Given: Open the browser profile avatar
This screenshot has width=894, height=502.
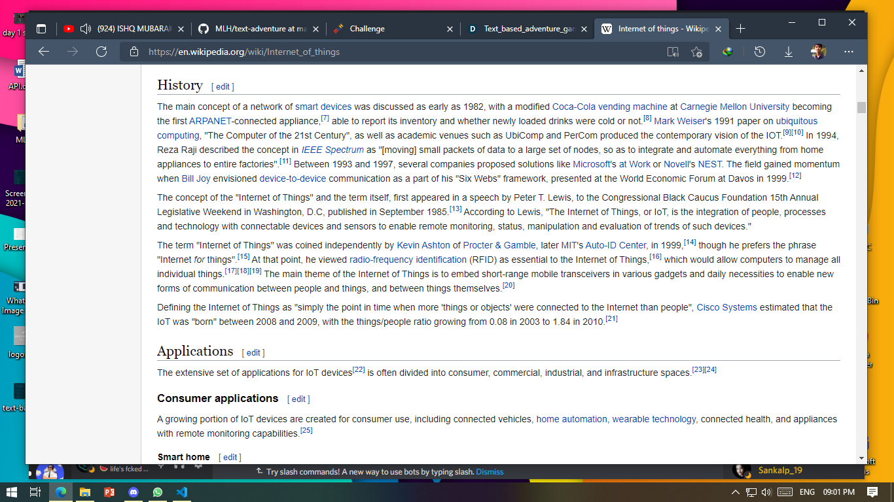Looking at the screenshot, I should 819,52.
